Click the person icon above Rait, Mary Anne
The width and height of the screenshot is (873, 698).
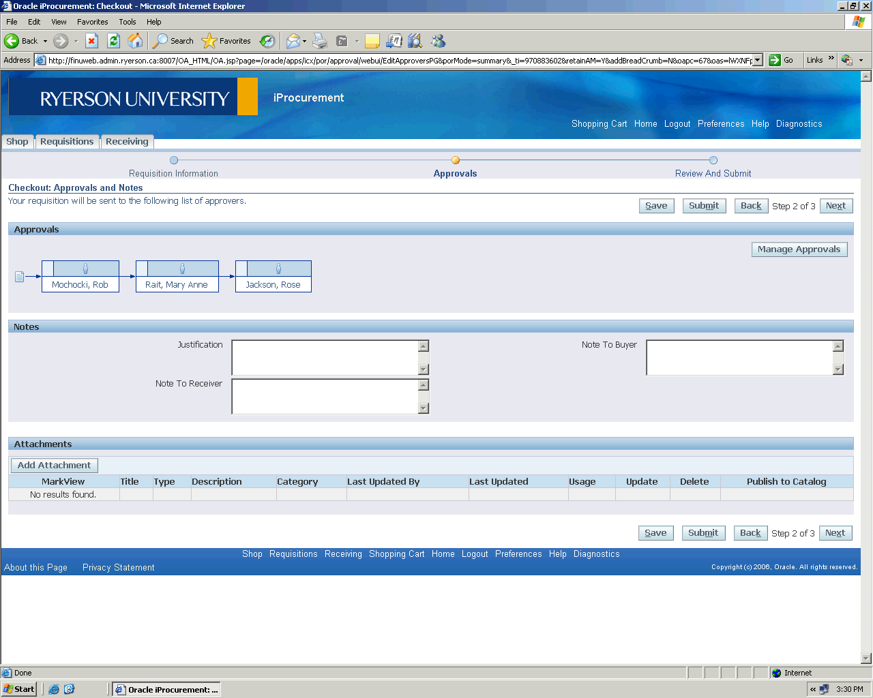[x=182, y=269]
